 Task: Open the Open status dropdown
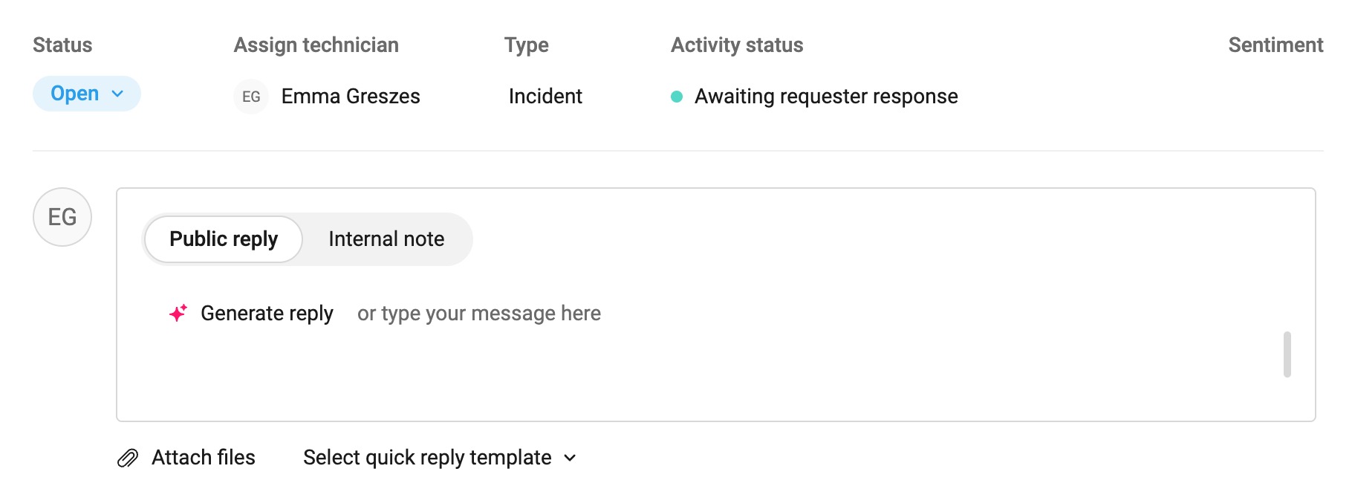point(87,94)
